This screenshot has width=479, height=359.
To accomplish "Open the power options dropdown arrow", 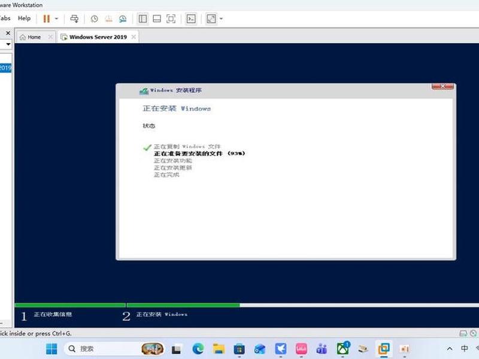I will [x=56, y=19].
